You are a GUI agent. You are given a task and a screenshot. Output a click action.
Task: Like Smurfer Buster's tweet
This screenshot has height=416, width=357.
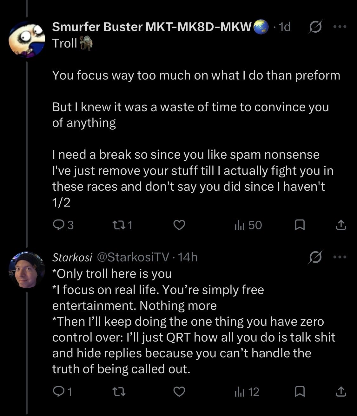pyautogui.click(x=179, y=225)
